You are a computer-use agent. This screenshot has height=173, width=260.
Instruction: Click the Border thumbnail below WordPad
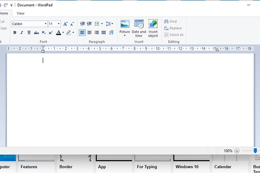pos(75,164)
